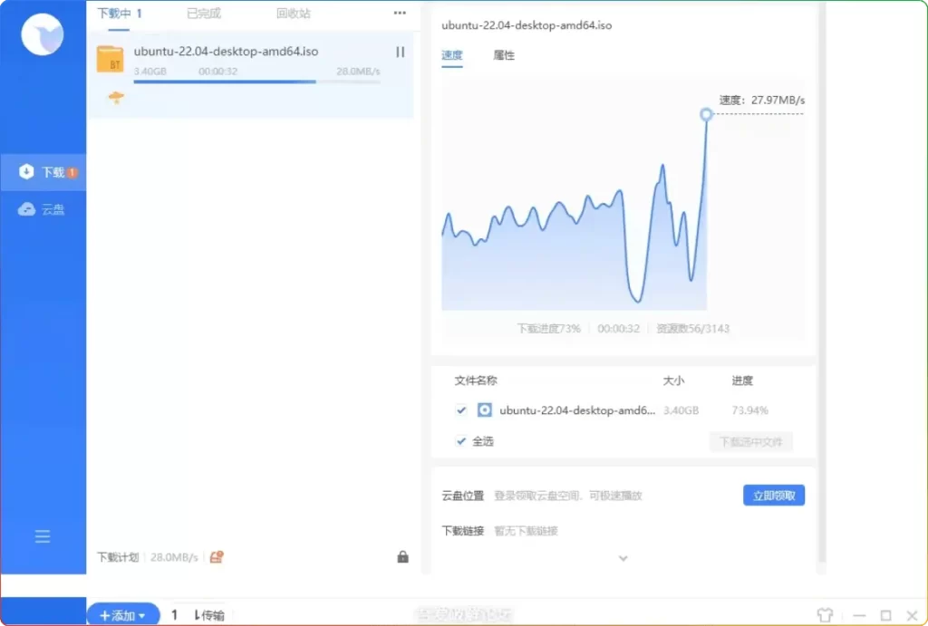Open the theme skin icon near window controls

tap(823, 613)
